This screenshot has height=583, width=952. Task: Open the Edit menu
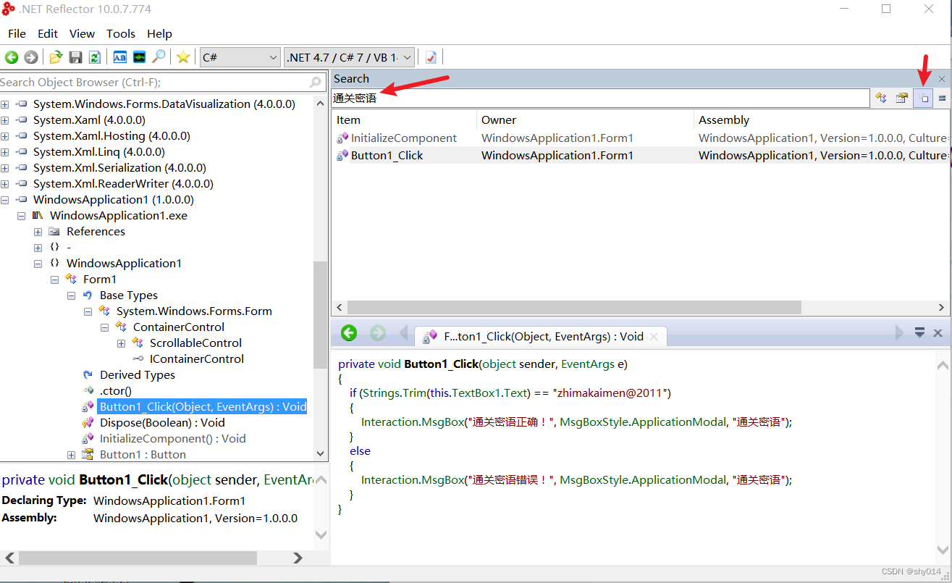[48, 33]
